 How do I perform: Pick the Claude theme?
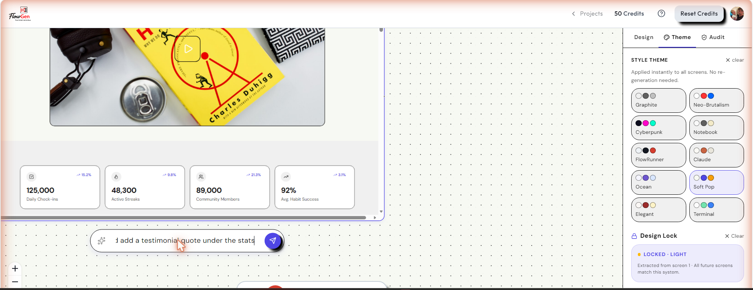(717, 155)
